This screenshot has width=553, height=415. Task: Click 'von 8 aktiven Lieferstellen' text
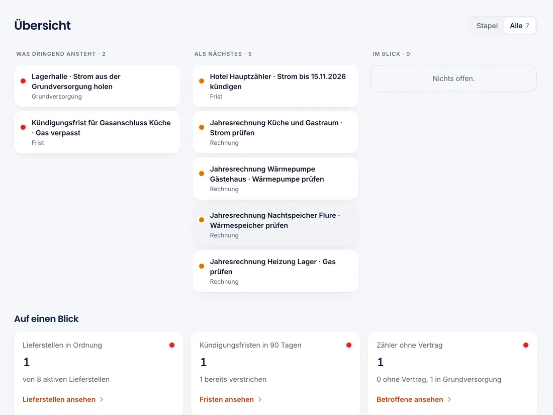pyautogui.click(x=66, y=379)
